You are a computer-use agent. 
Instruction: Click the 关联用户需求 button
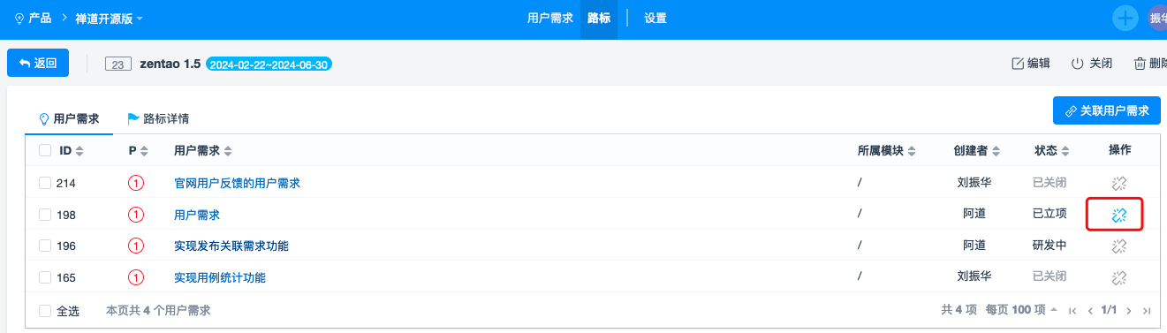[x=1107, y=110]
